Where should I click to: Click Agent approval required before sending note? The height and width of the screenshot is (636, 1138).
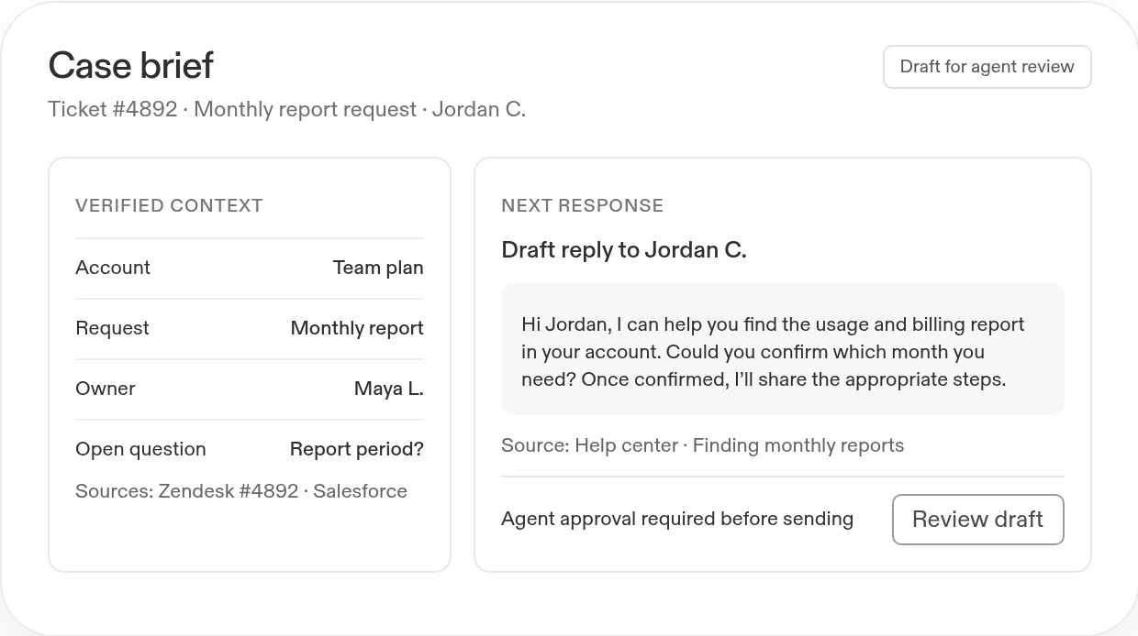(677, 520)
